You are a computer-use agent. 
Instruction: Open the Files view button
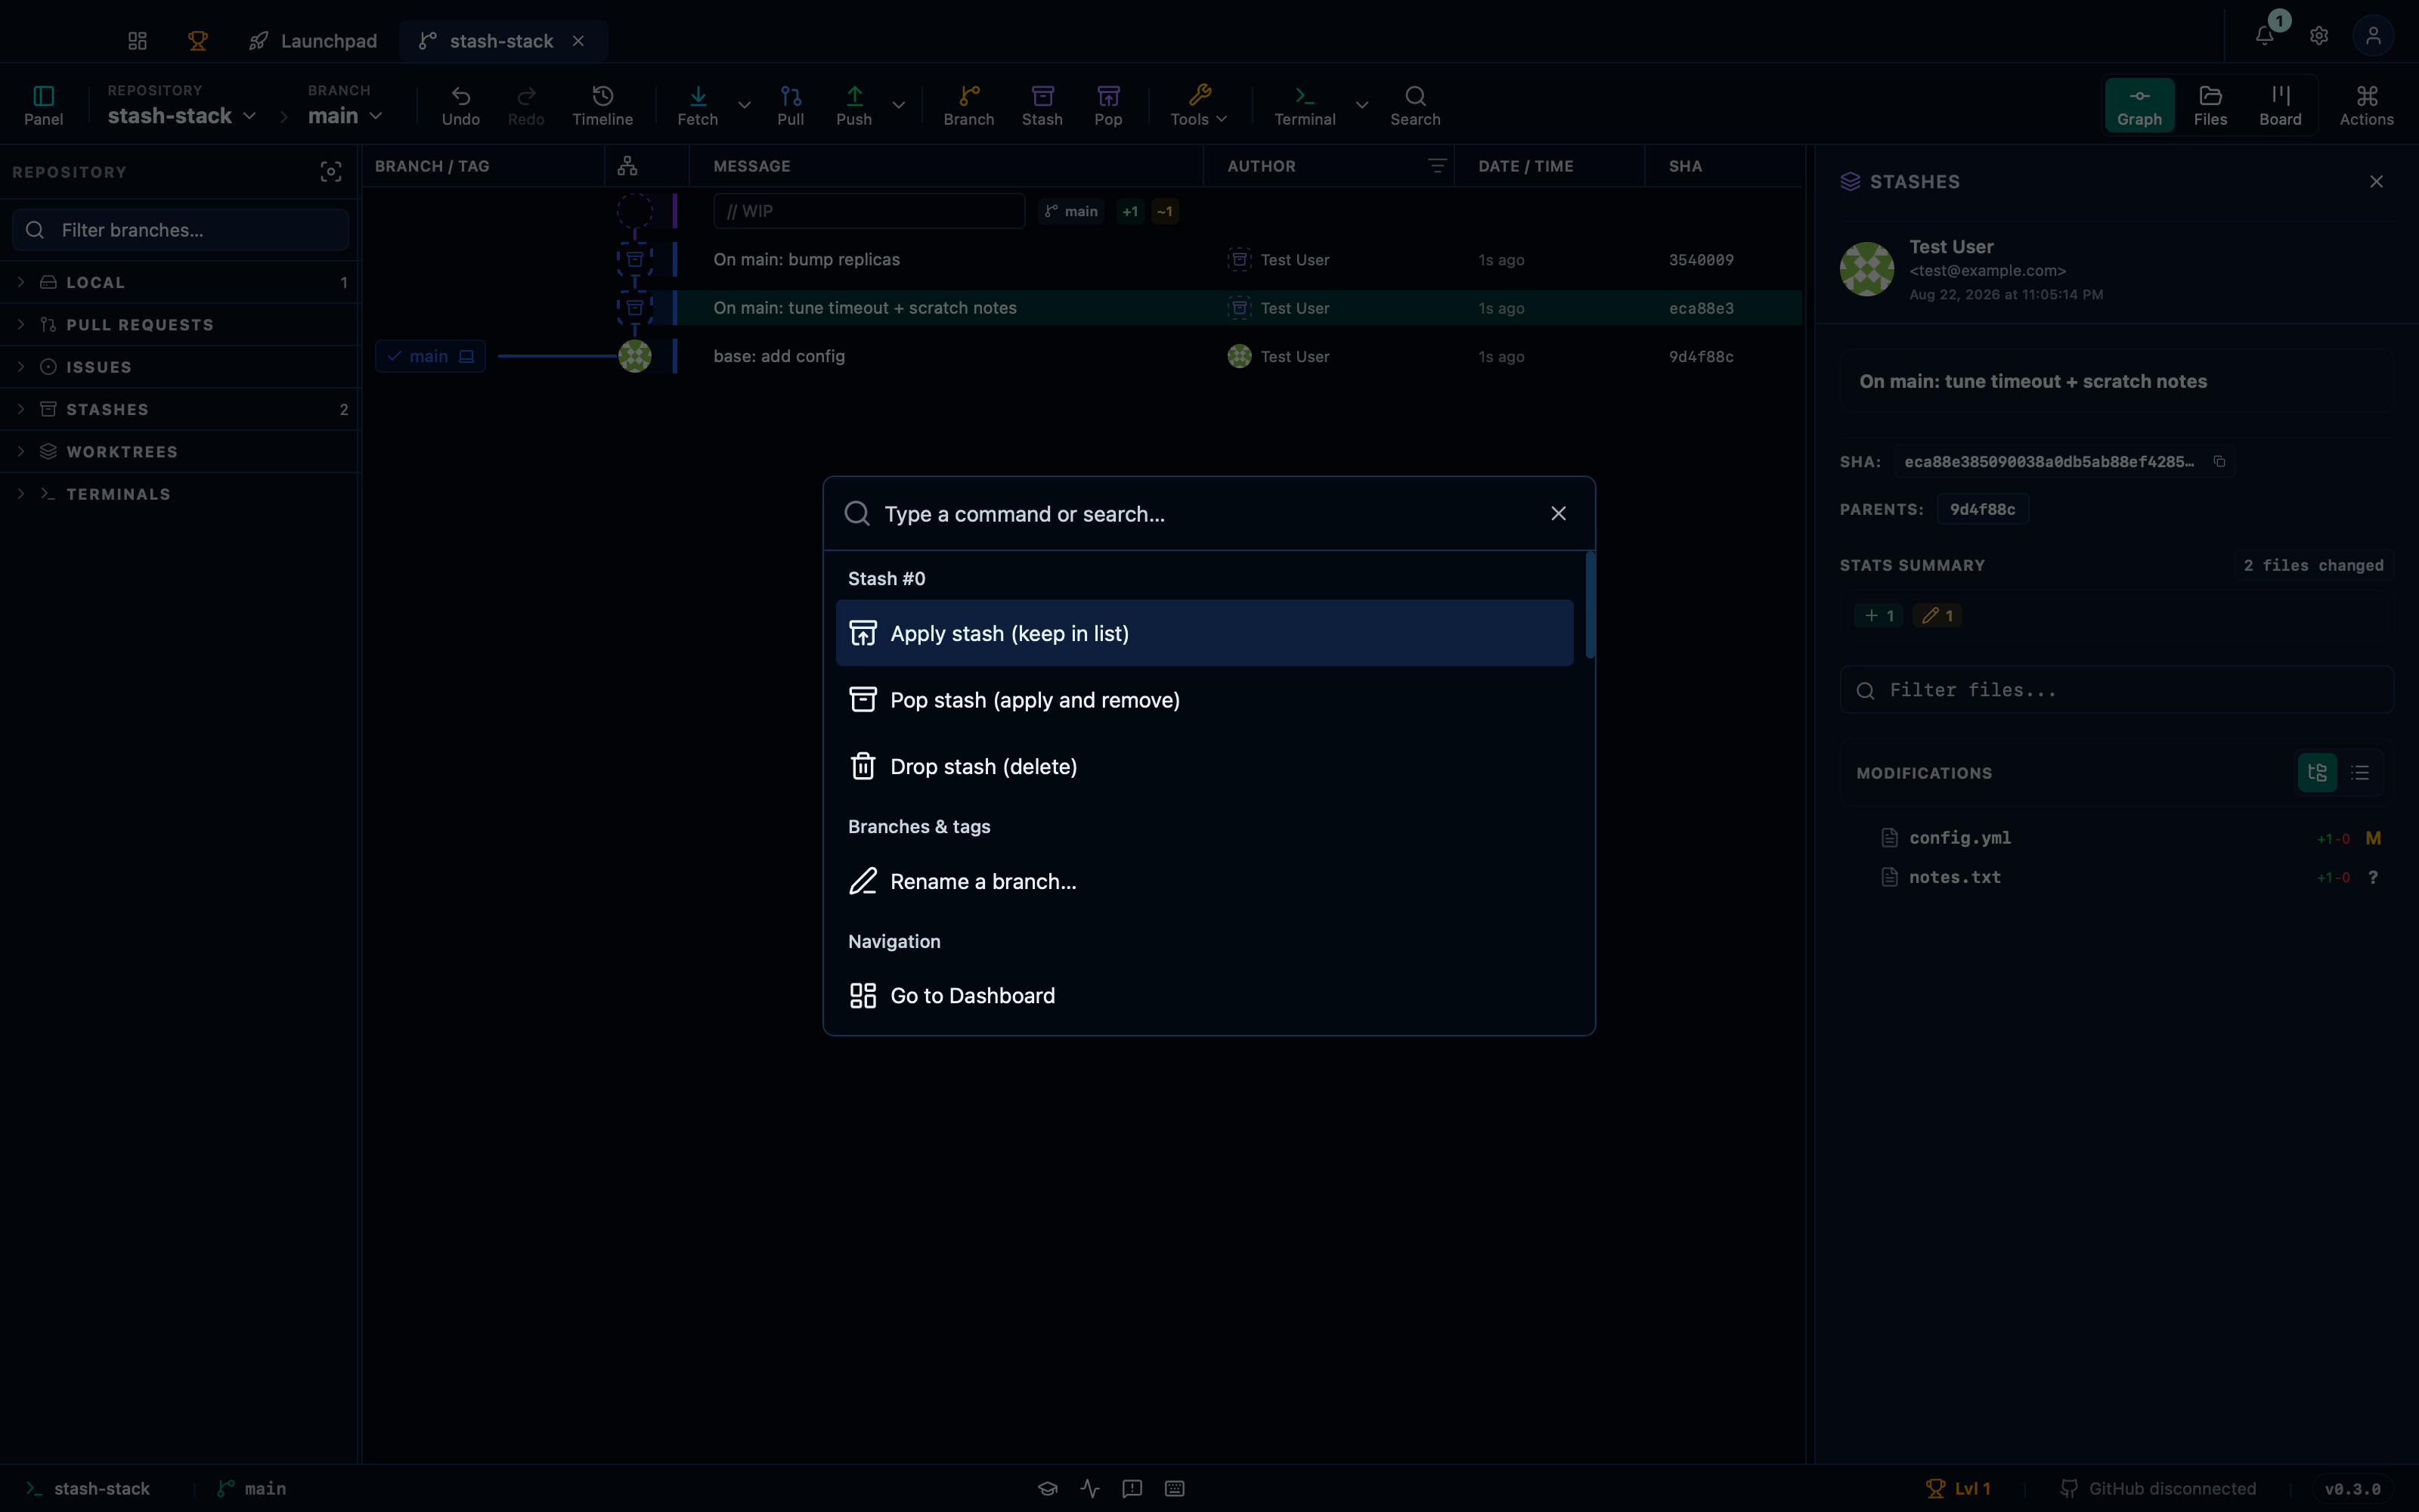(x=2210, y=105)
